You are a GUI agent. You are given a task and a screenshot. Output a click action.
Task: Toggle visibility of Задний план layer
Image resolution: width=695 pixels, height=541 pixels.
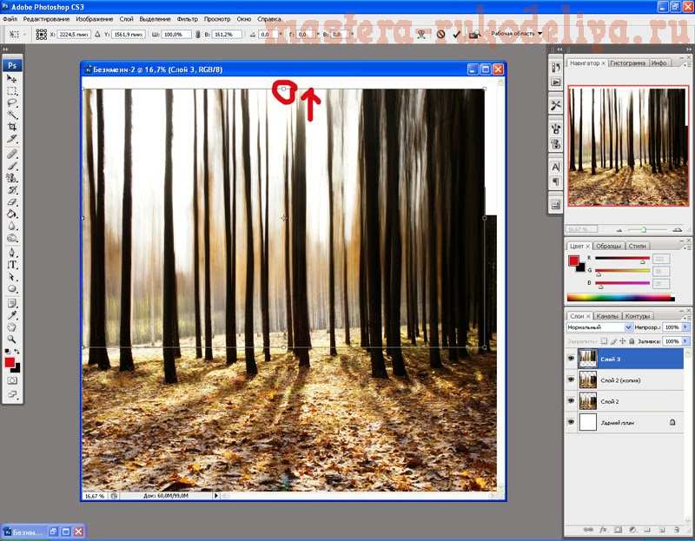571,422
